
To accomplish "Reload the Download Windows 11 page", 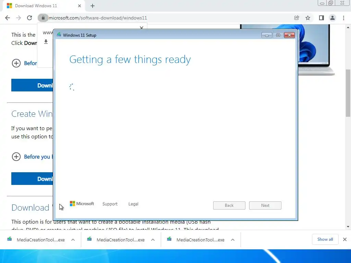I will pyautogui.click(x=29, y=18).
